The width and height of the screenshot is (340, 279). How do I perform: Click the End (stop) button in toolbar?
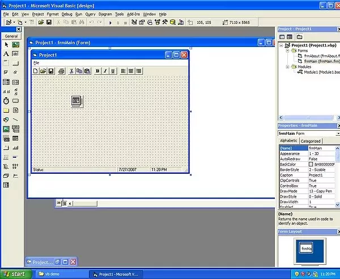click(x=125, y=23)
